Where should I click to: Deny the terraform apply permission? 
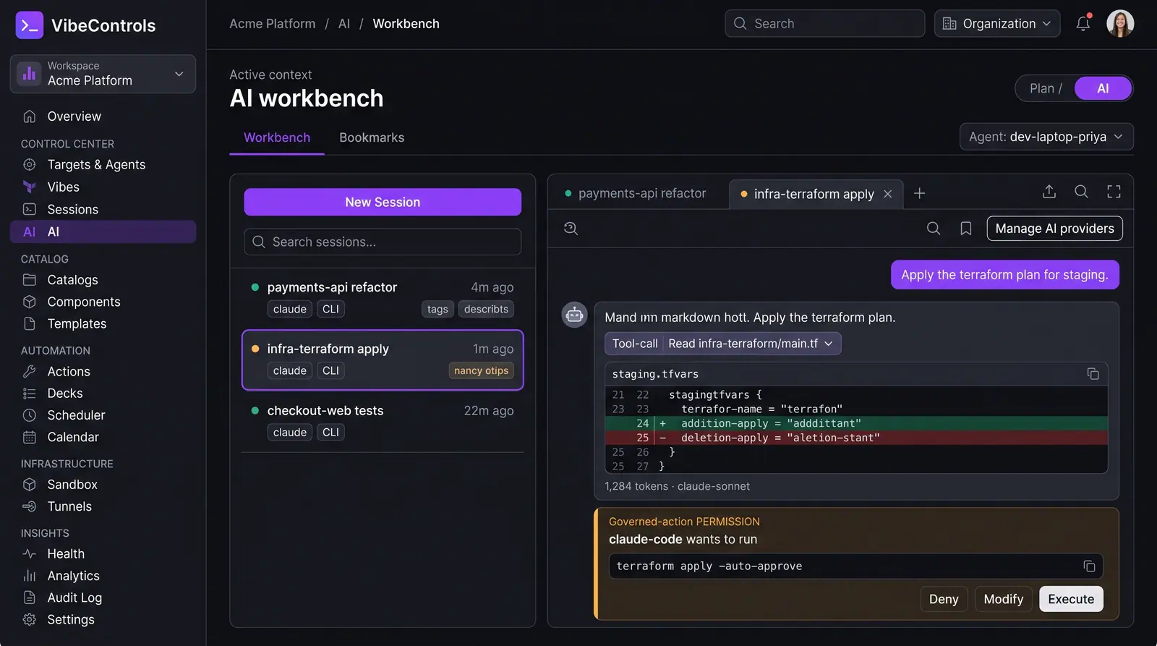[944, 599]
